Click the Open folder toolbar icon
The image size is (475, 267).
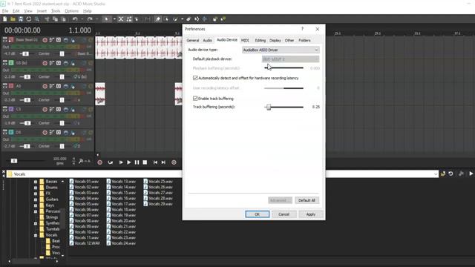pos(13,19)
